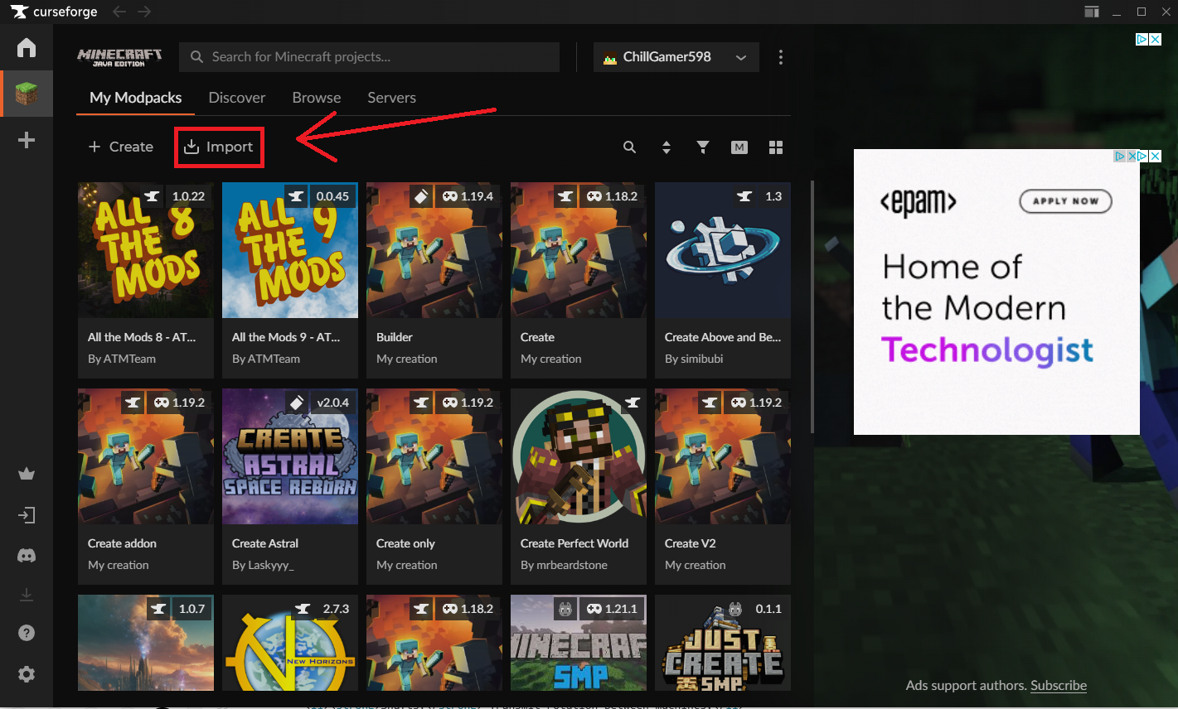
Task: Open the Discord icon in sidebar
Action: (27, 556)
